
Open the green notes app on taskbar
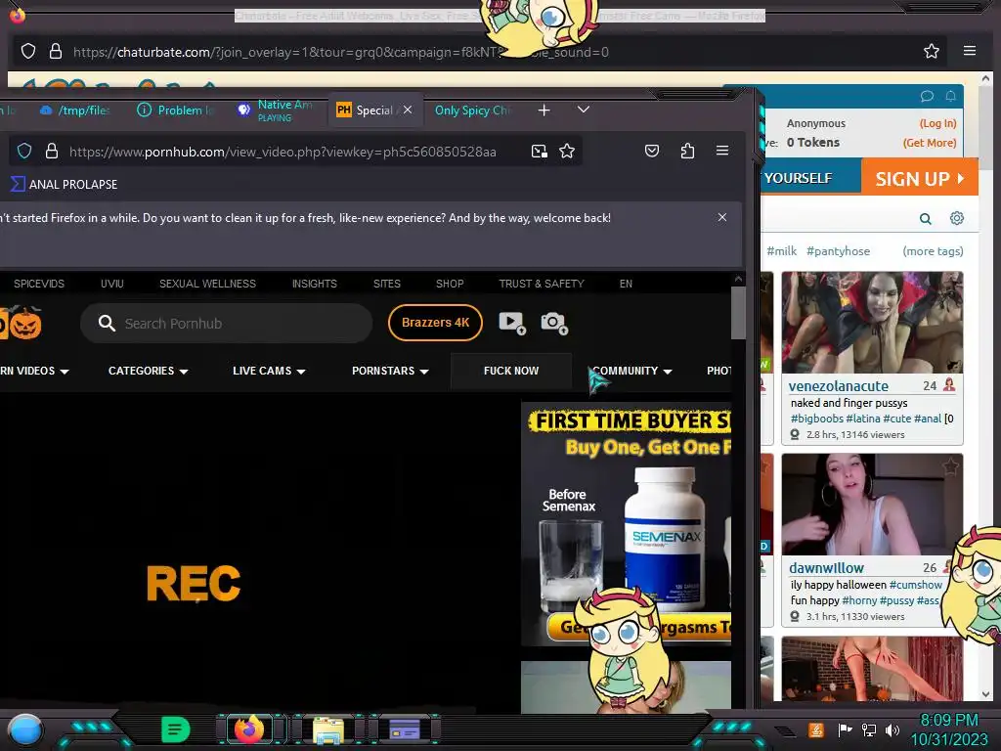(x=175, y=729)
